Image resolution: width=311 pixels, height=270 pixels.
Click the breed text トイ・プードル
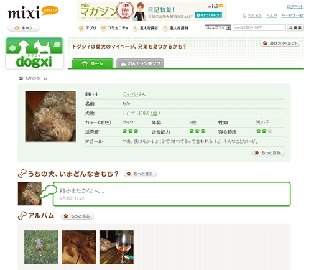pyautogui.click(x=134, y=113)
